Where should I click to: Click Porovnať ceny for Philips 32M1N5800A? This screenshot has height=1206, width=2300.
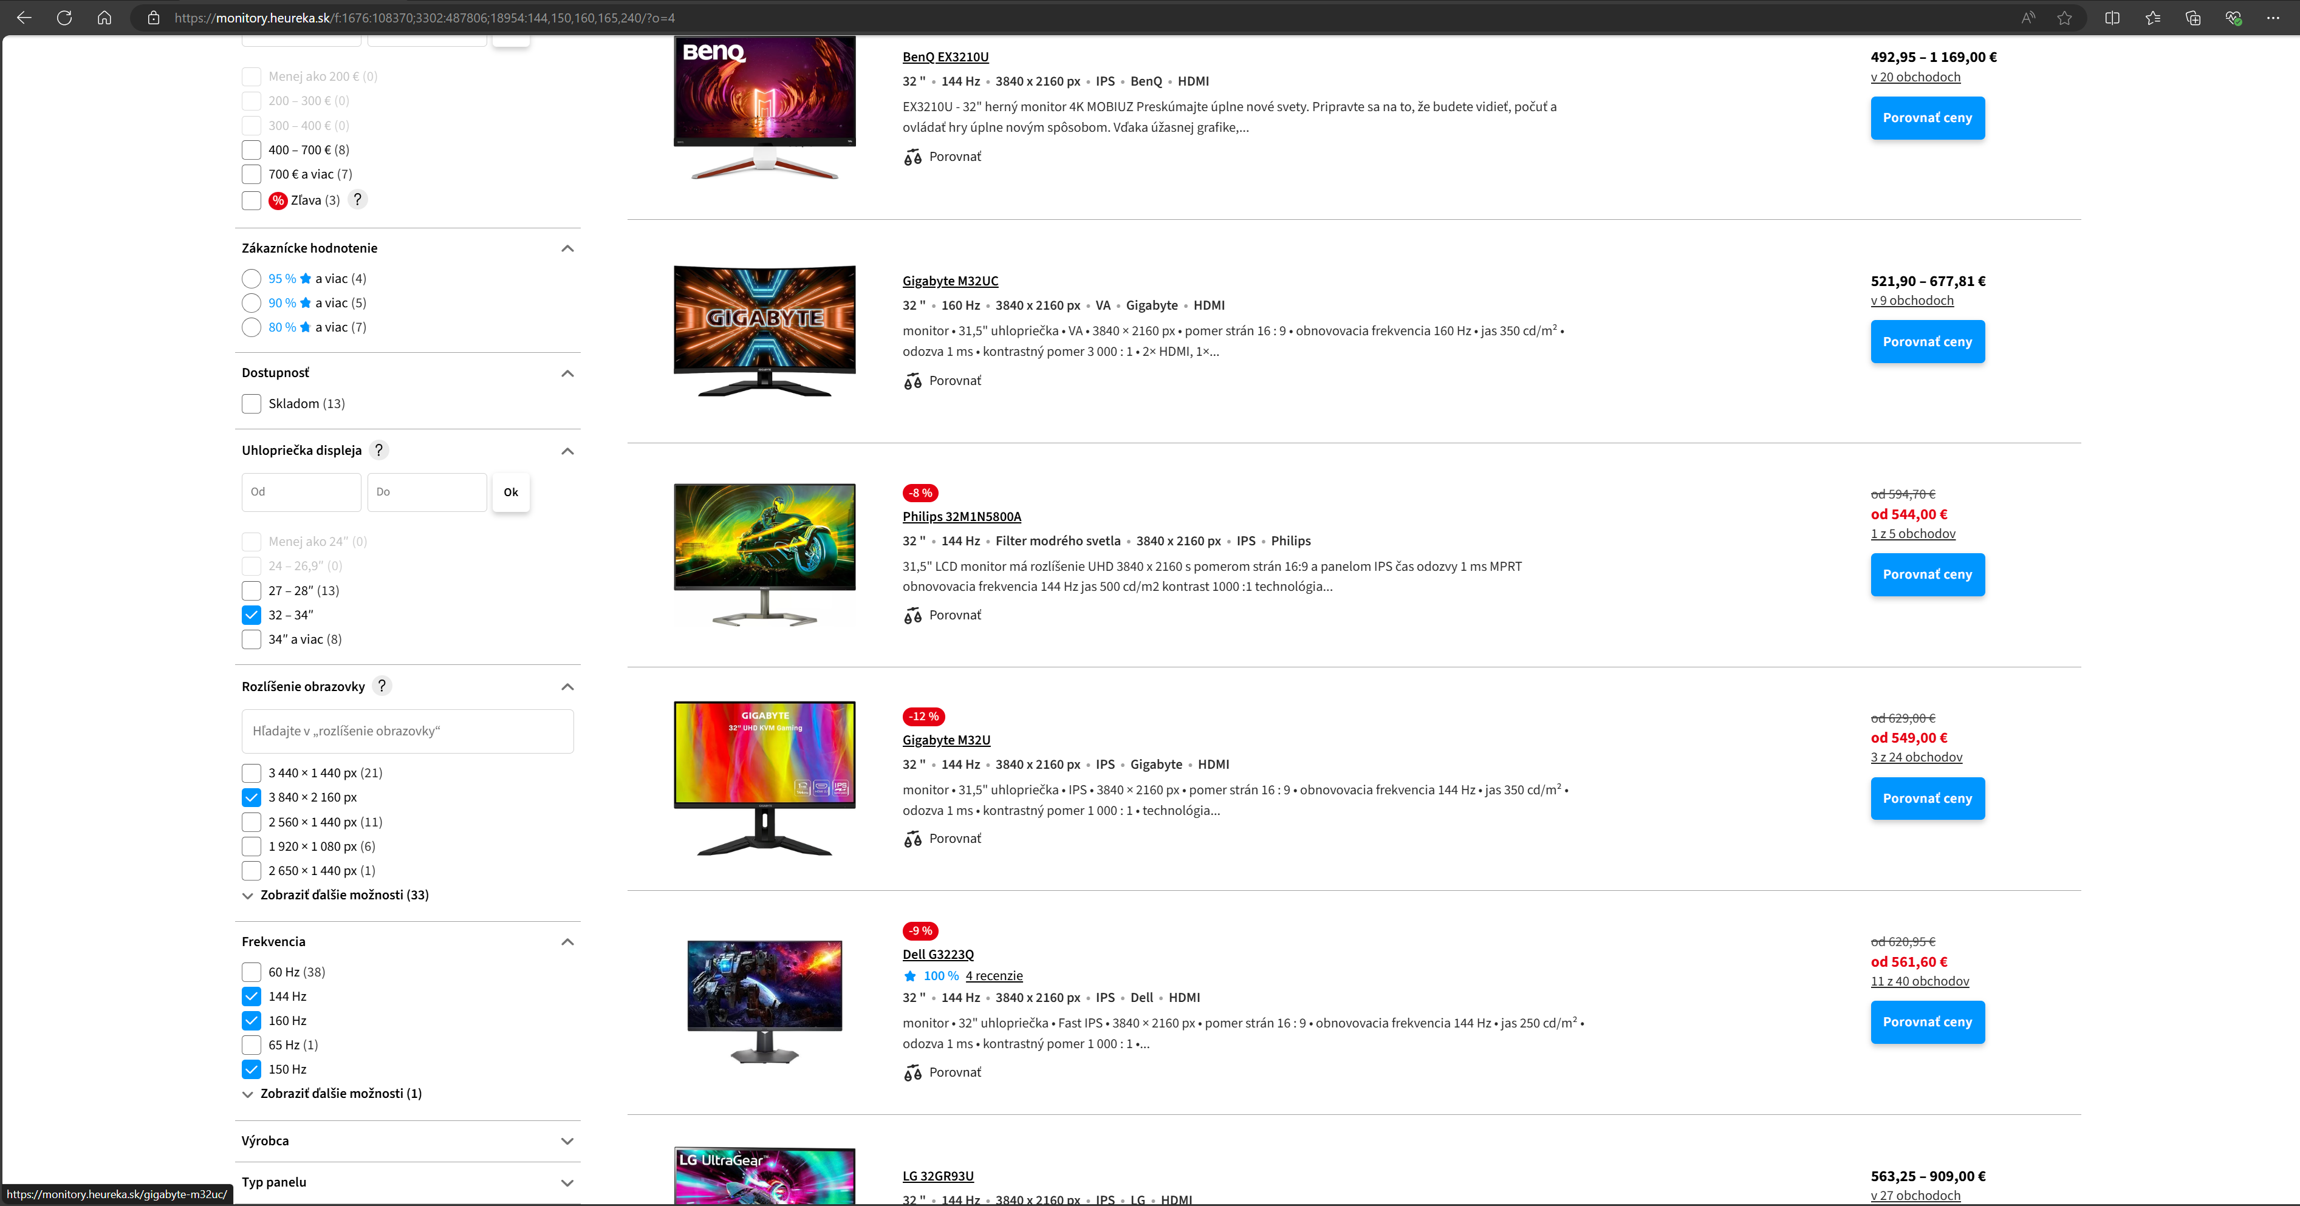(x=1927, y=575)
